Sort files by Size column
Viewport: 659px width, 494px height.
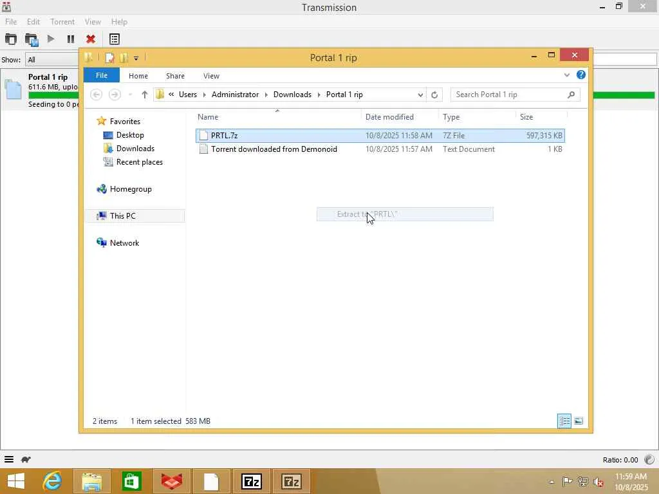pos(541,117)
